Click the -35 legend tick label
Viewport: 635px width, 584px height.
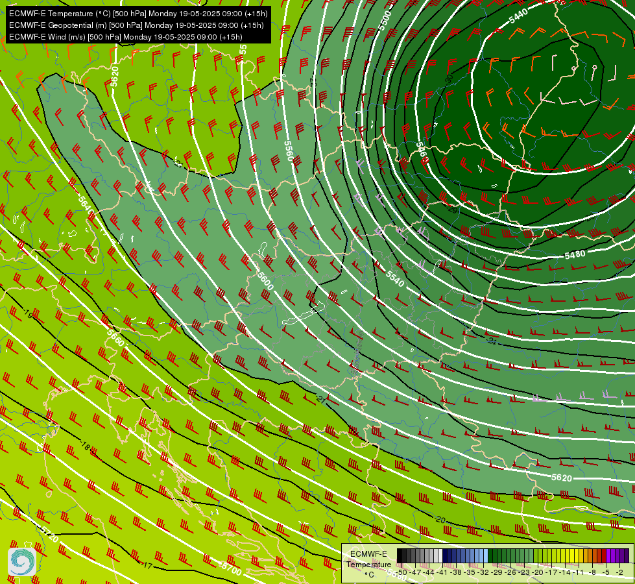point(470,572)
